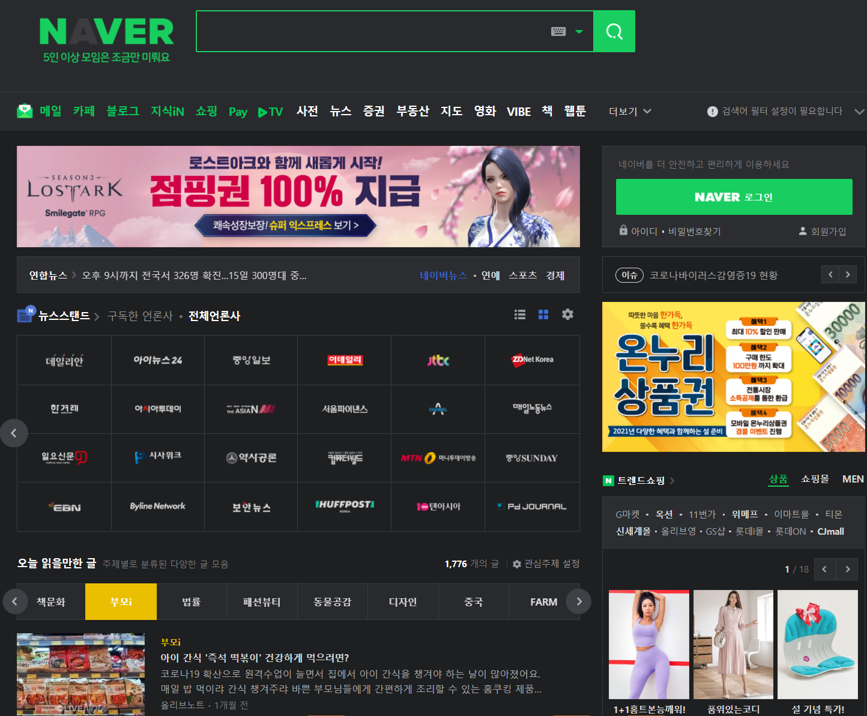Show next issue with right arrow
This screenshot has height=716, width=867.
pos(848,274)
